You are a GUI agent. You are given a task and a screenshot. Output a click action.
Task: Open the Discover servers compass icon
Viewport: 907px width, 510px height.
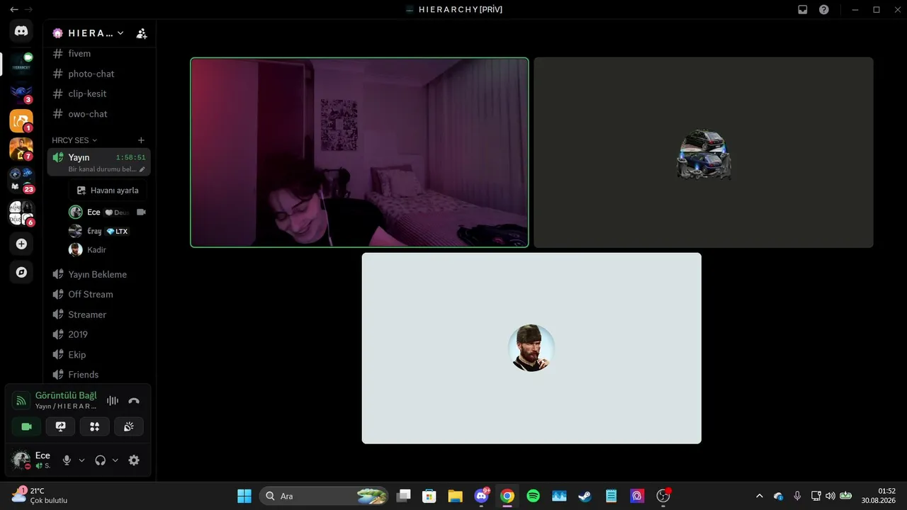21,272
